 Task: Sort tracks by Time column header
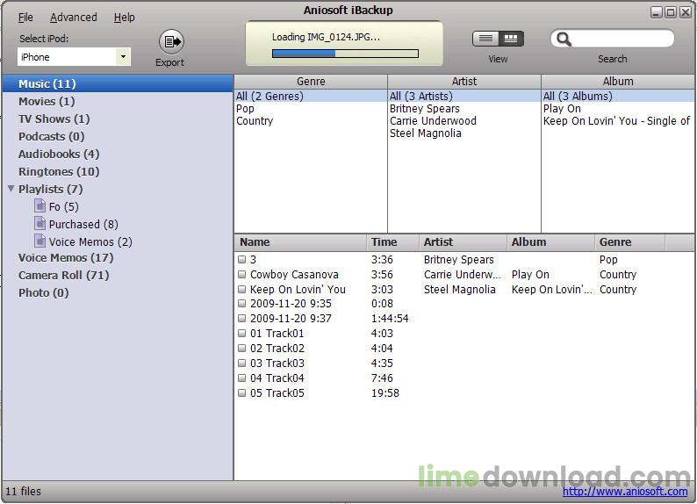click(x=392, y=242)
